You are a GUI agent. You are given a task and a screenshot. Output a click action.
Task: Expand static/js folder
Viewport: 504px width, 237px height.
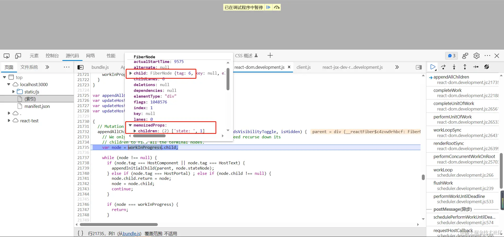[13, 92]
